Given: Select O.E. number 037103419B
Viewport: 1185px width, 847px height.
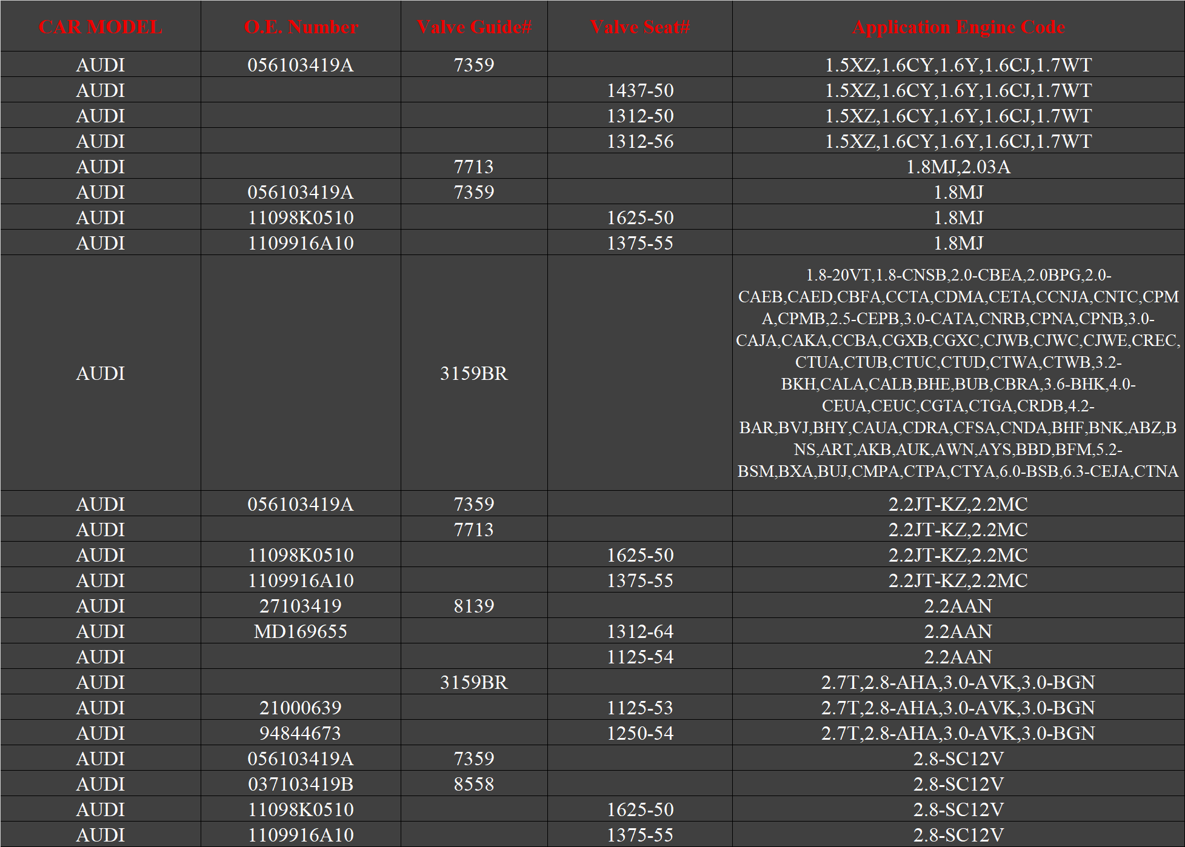Looking at the screenshot, I should (301, 784).
